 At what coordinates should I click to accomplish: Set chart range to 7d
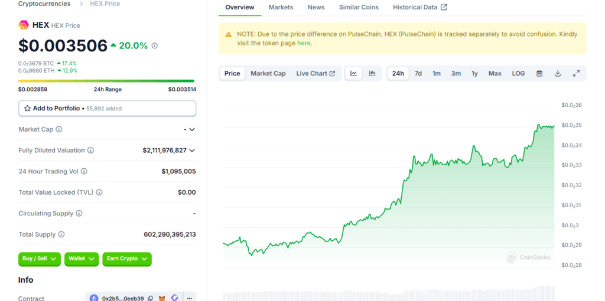point(418,73)
